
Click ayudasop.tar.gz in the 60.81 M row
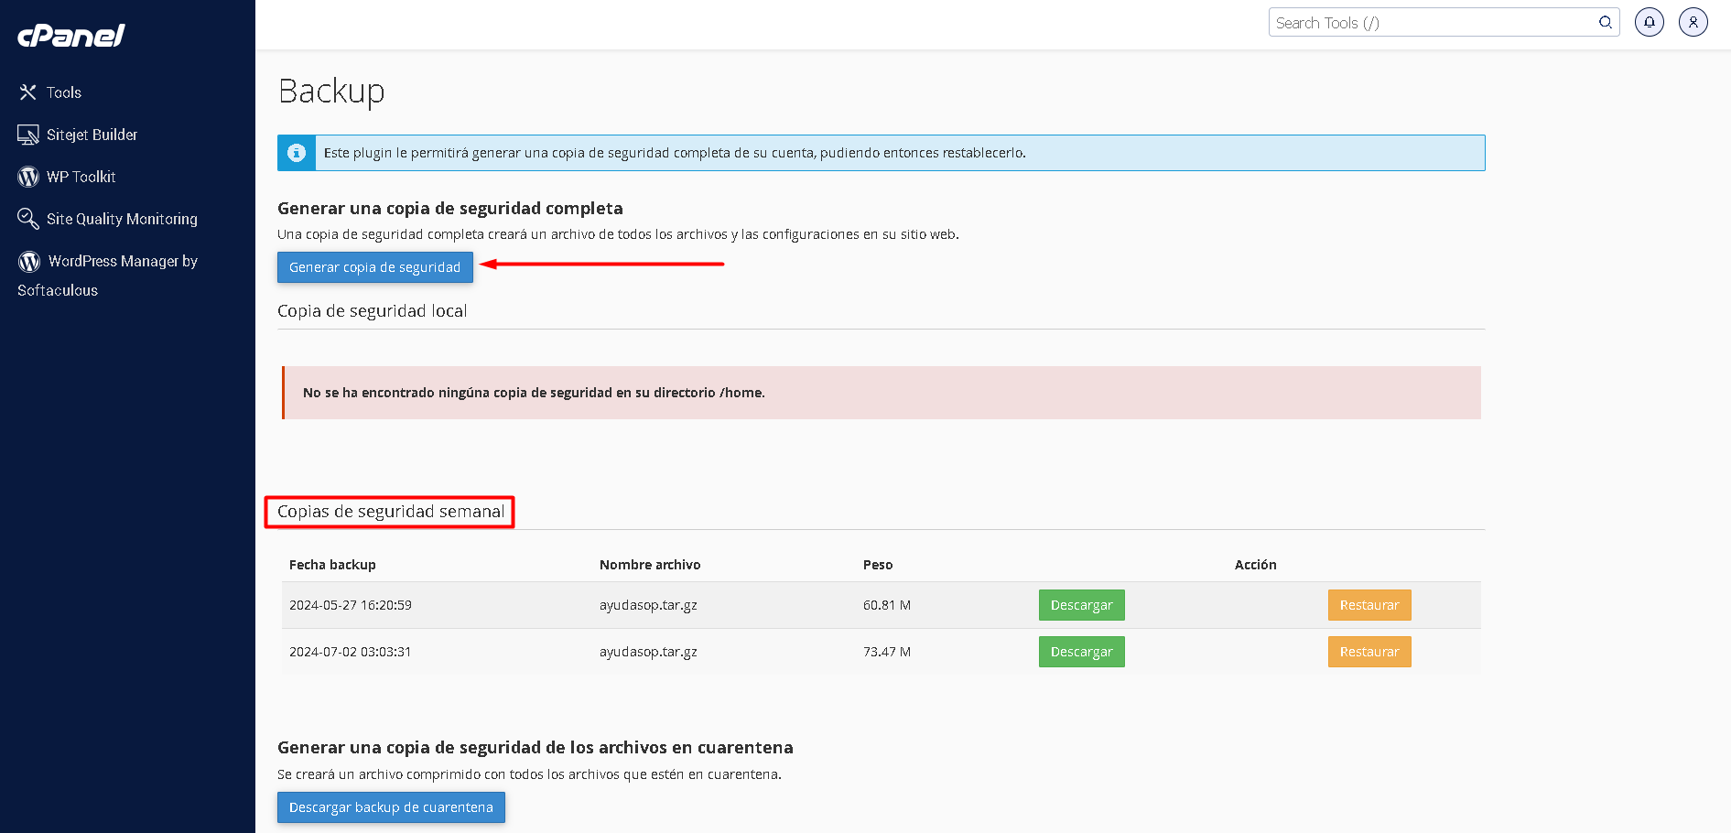pos(648,605)
